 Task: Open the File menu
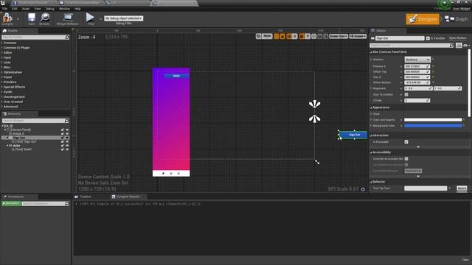click(x=5, y=9)
